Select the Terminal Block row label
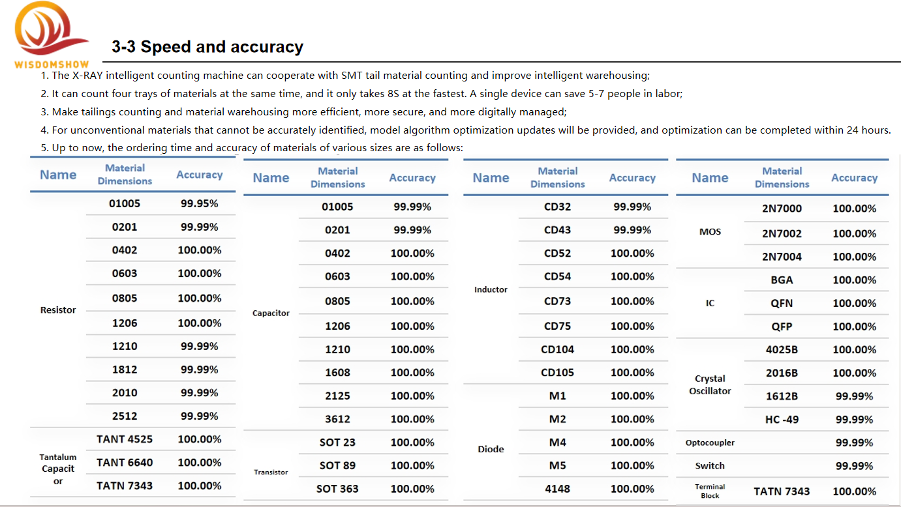The width and height of the screenshot is (901, 507). click(x=710, y=491)
